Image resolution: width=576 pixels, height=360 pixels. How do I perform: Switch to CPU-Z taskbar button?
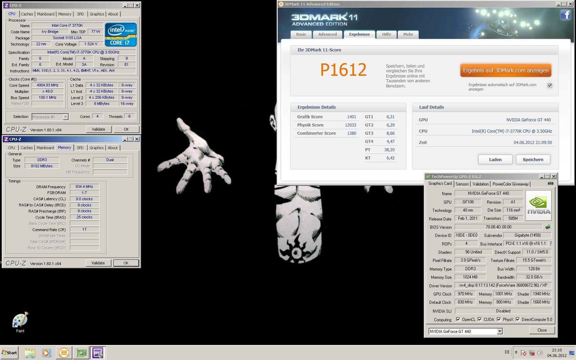(98, 353)
